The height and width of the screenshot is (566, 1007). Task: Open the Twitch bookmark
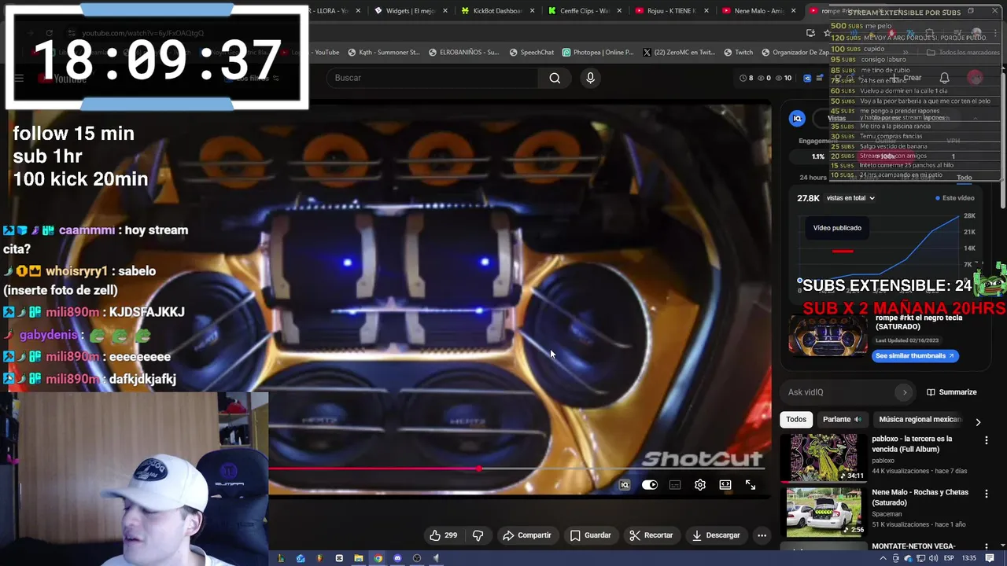pos(738,53)
